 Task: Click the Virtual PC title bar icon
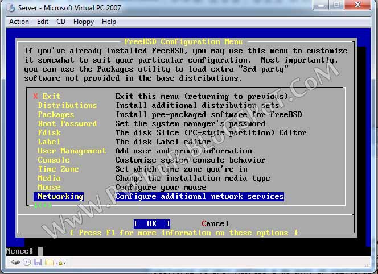coord(11,7)
